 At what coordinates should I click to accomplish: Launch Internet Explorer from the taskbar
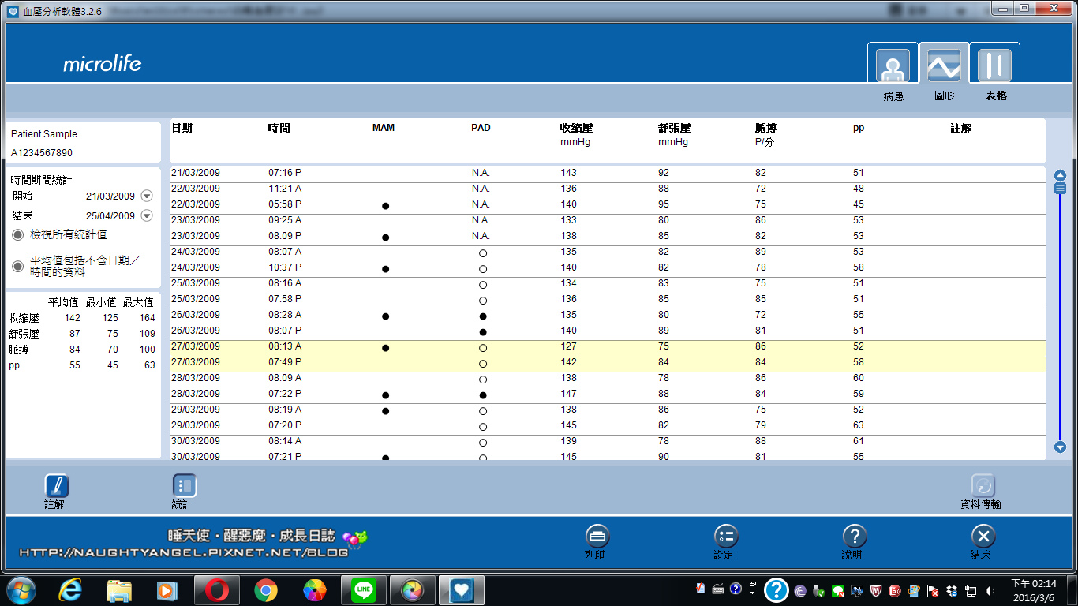click(72, 590)
